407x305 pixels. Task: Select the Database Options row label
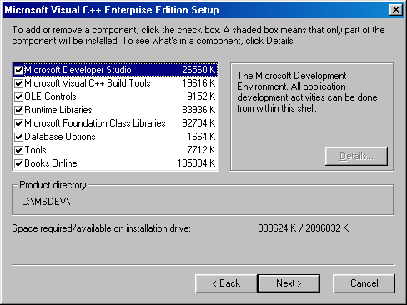(x=60, y=137)
